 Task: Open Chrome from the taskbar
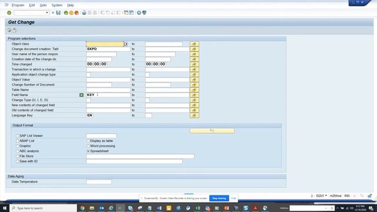point(82,208)
